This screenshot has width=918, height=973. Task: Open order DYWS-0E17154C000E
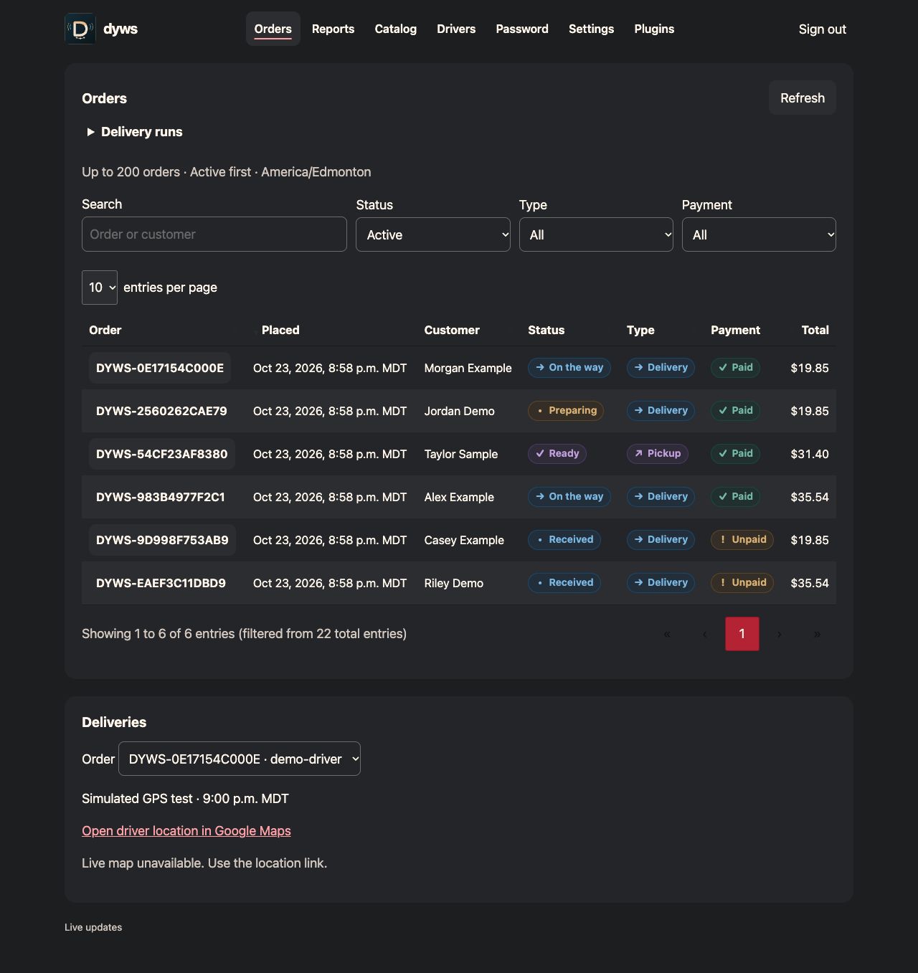(x=160, y=368)
